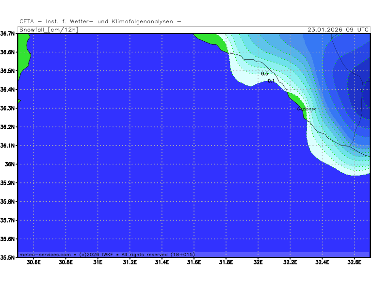388x291 pixels.
Task: Click the 32E longitude axis label
Action: coord(258,262)
